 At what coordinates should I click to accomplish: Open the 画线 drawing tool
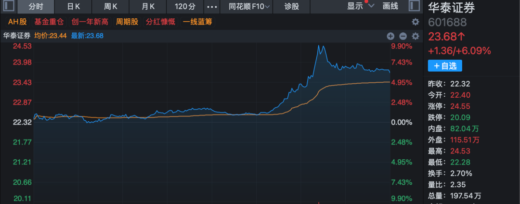(390, 6)
